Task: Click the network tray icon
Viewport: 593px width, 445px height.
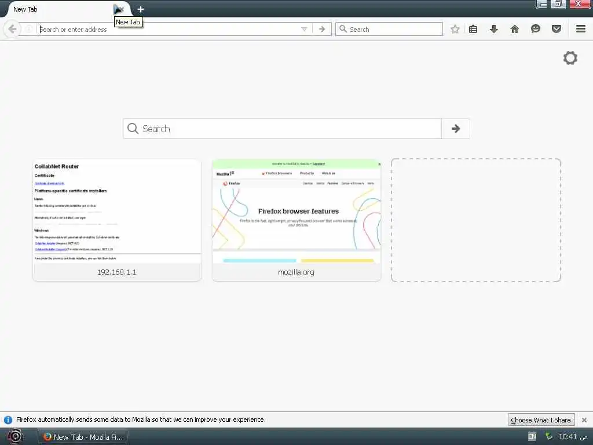Action: tap(549, 437)
